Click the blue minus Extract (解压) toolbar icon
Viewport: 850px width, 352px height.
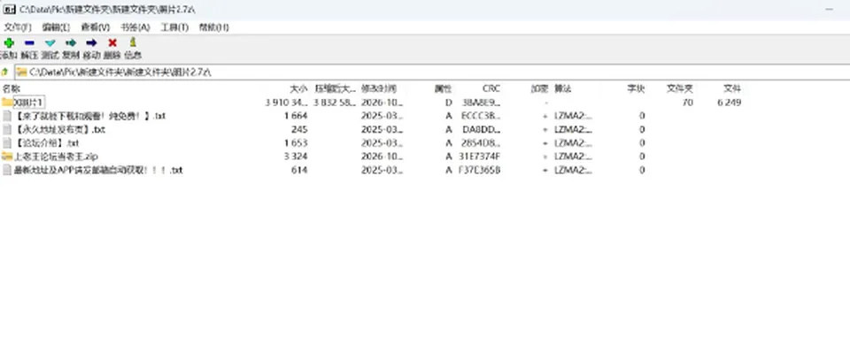(29, 43)
